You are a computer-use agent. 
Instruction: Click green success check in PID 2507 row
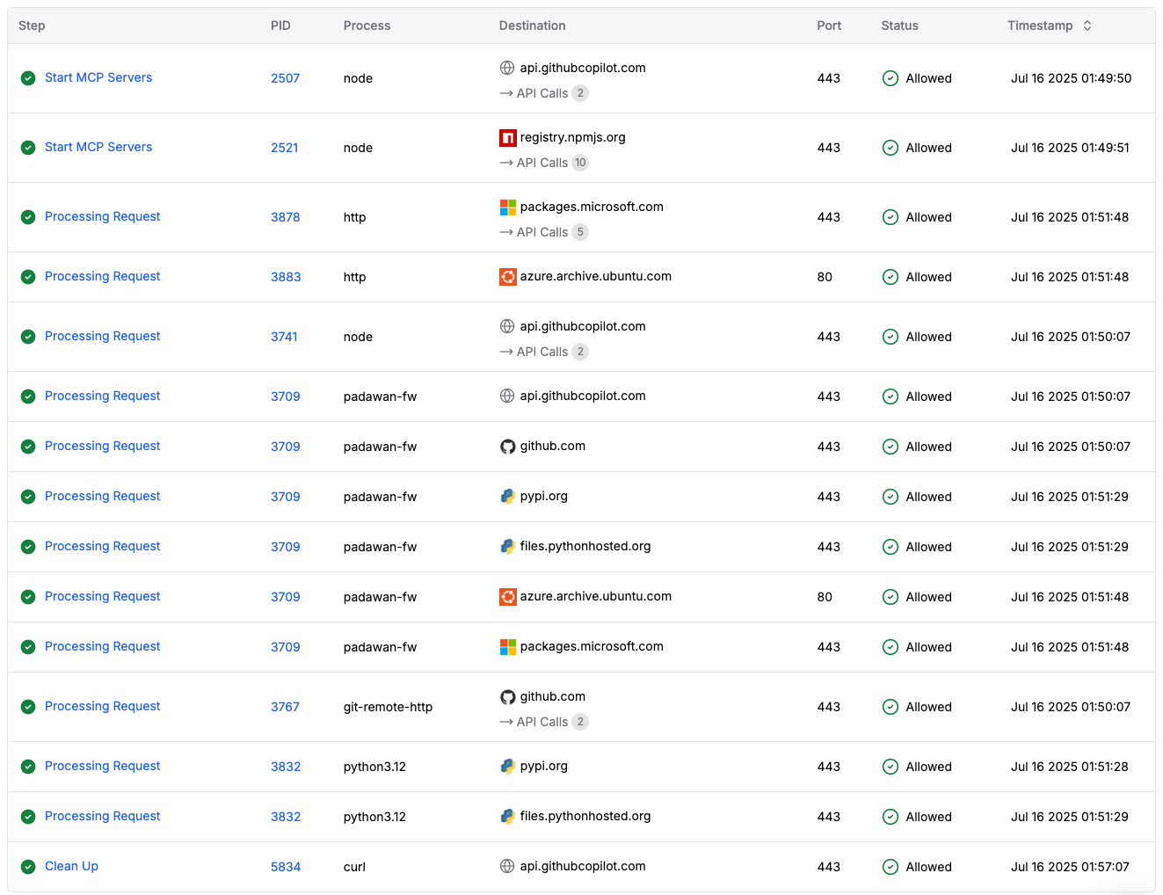(28, 77)
